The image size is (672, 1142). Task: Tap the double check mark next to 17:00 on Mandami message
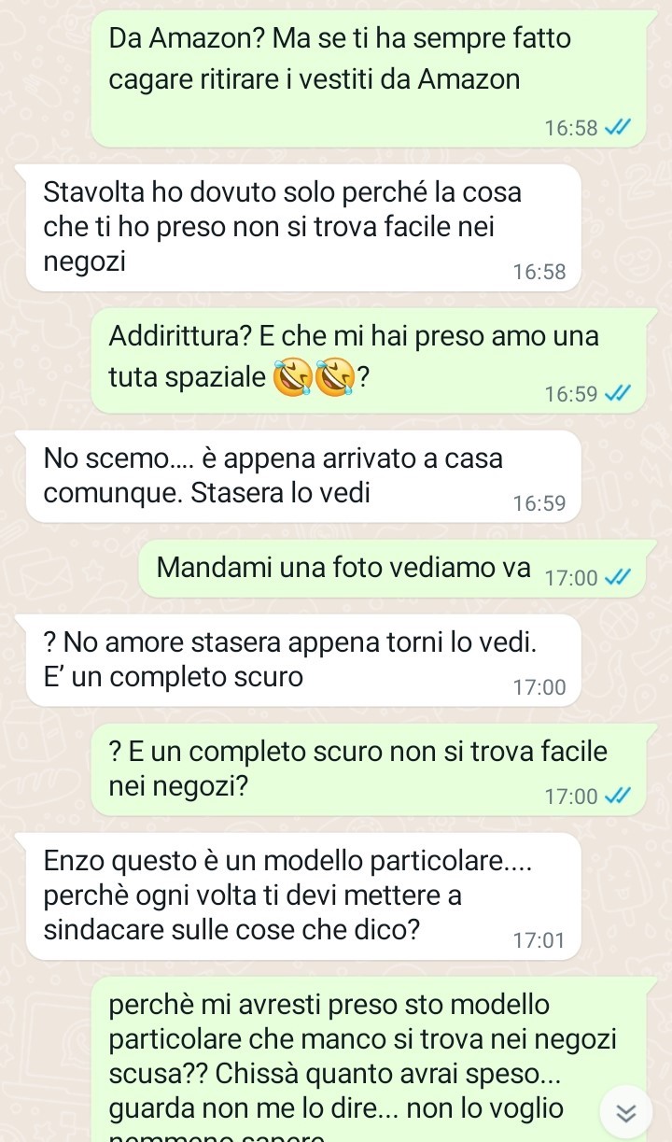tap(619, 578)
